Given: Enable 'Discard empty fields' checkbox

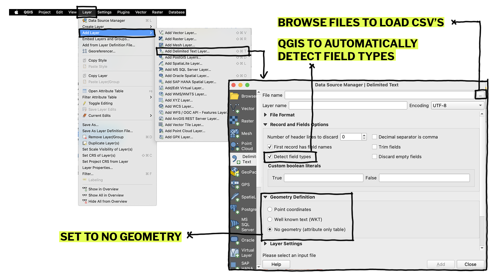Looking at the screenshot, I should click(375, 157).
